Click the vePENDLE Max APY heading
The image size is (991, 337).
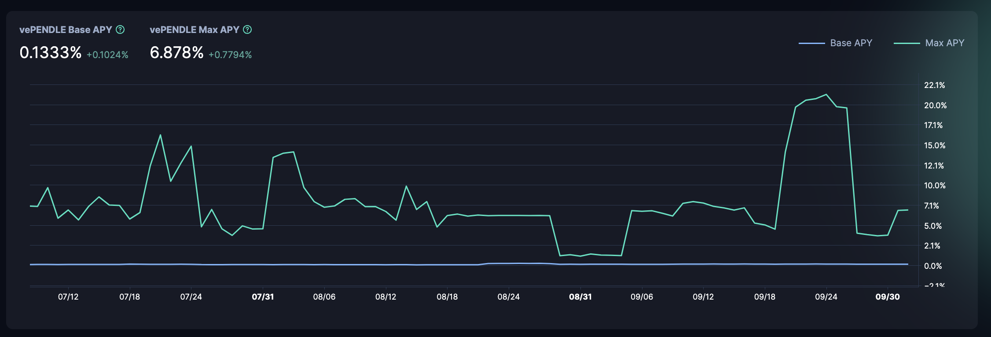(194, 29)
